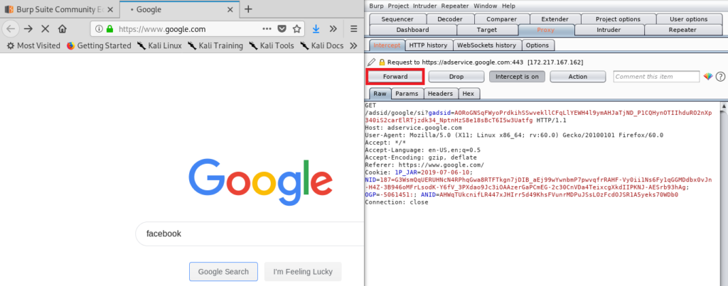This screenshot has height=286, width=728.
Task: Show more bookmarks chevron
Action: coord(353,45)
